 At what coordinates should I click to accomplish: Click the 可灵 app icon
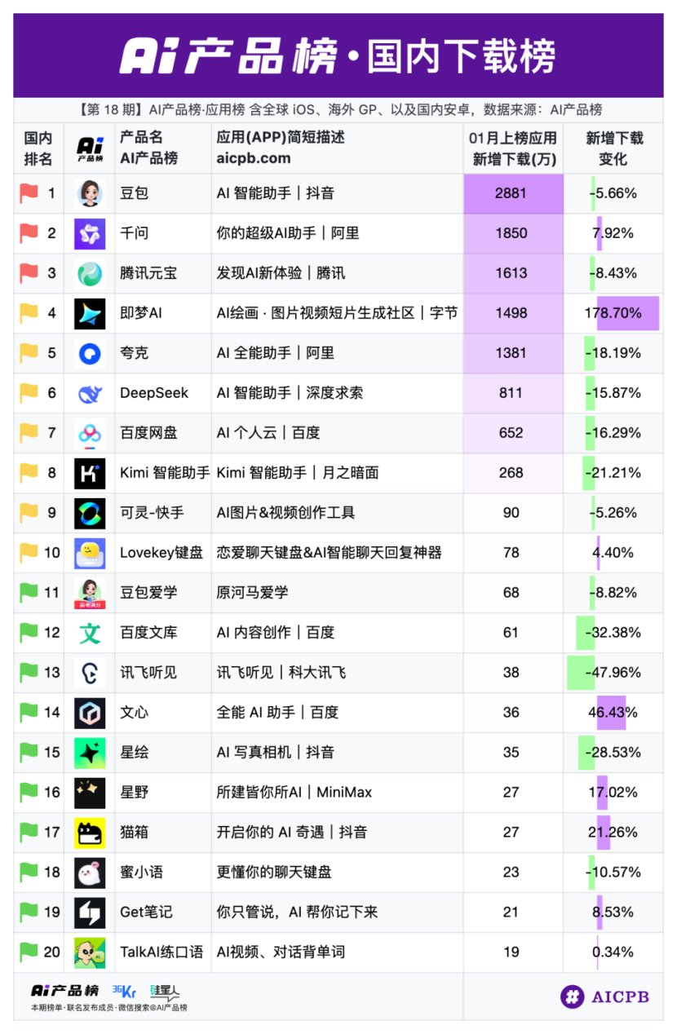click(90, 514)
